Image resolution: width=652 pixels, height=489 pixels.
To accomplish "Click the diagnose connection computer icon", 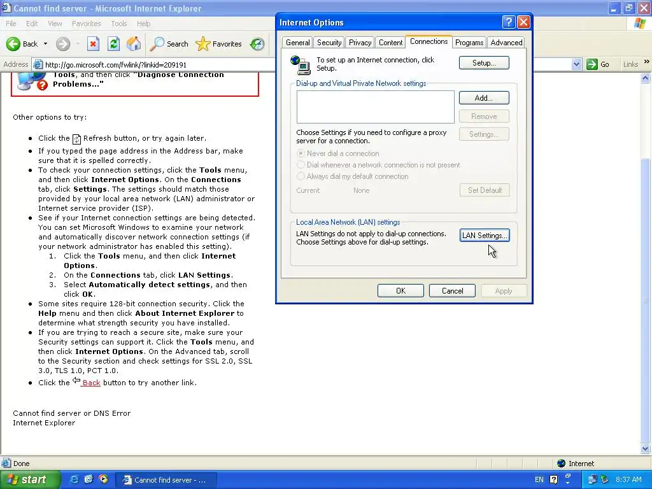I will pyautogui.click(x=32, y=81).
